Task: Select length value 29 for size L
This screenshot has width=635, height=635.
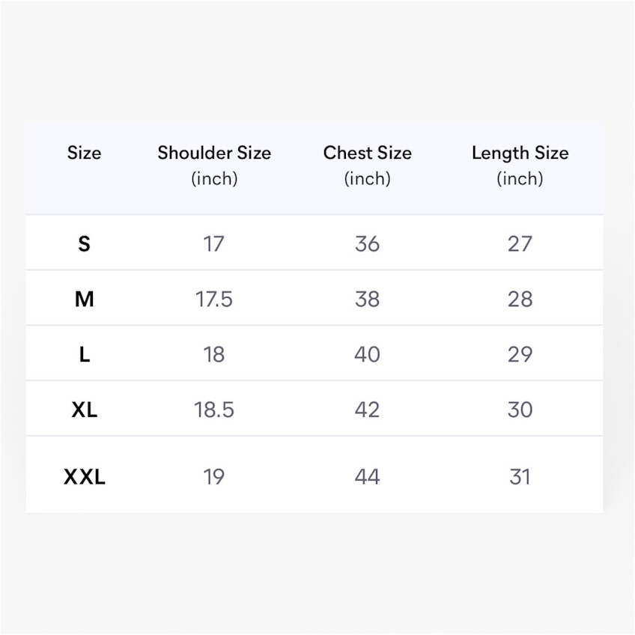Action: coord(520,354)
